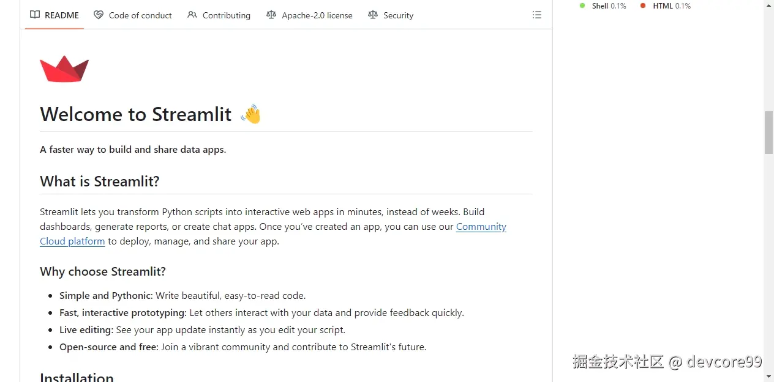
Task: Click 'A faster way to build' tagline
Action: 133,150
